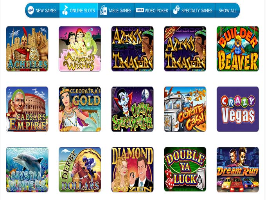Open the Dream Run racing slot
266x200 pixels.
pos(238,169)
